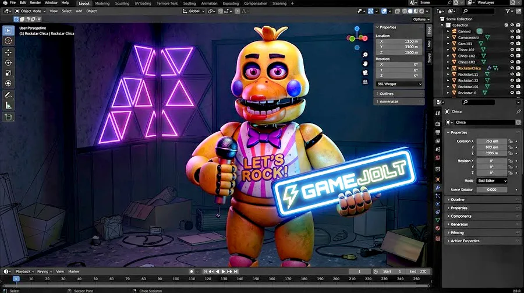Add a new workspace with plus button
This screenshot has width=524, height=293.
tap(292, 3)
